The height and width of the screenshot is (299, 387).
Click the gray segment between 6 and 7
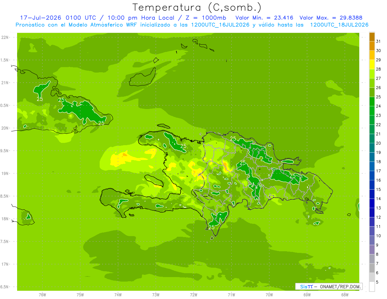pyautogui.click(x=372, y=268)
